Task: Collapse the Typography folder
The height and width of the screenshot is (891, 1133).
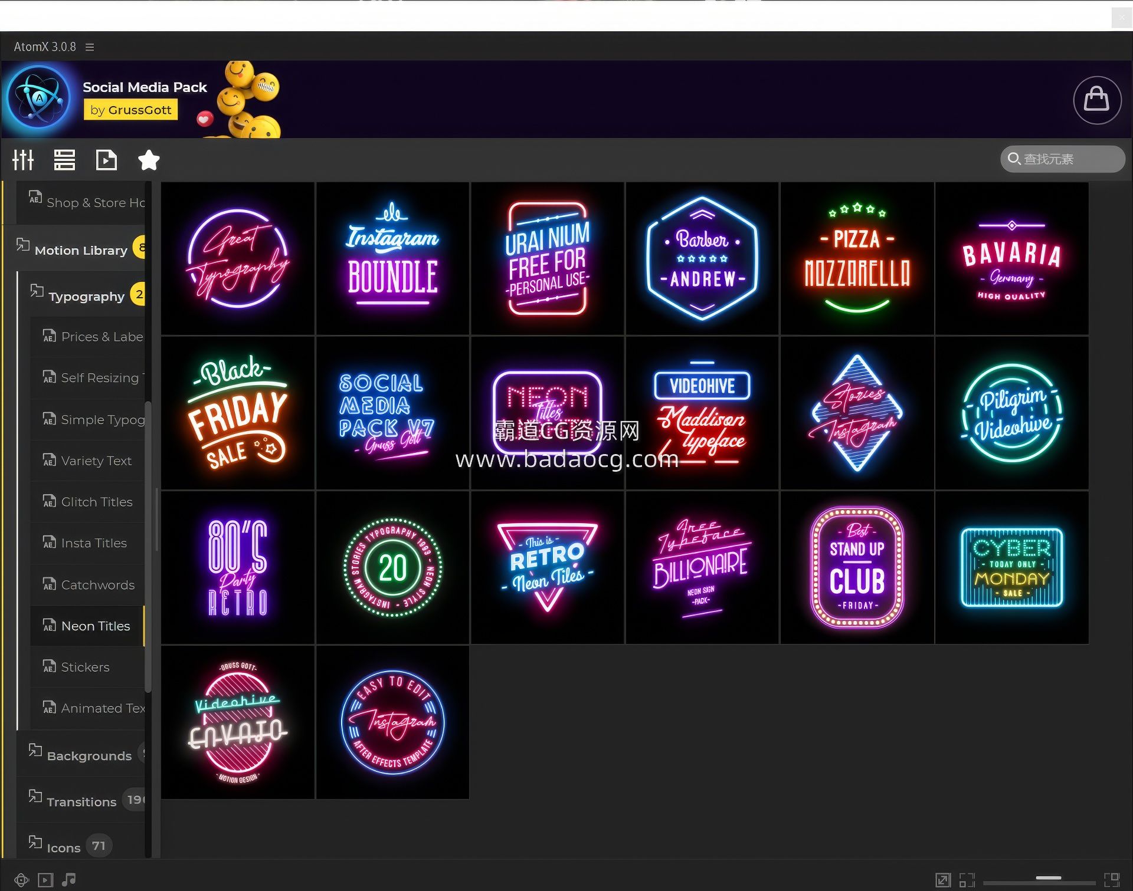Action: (81, 294)
